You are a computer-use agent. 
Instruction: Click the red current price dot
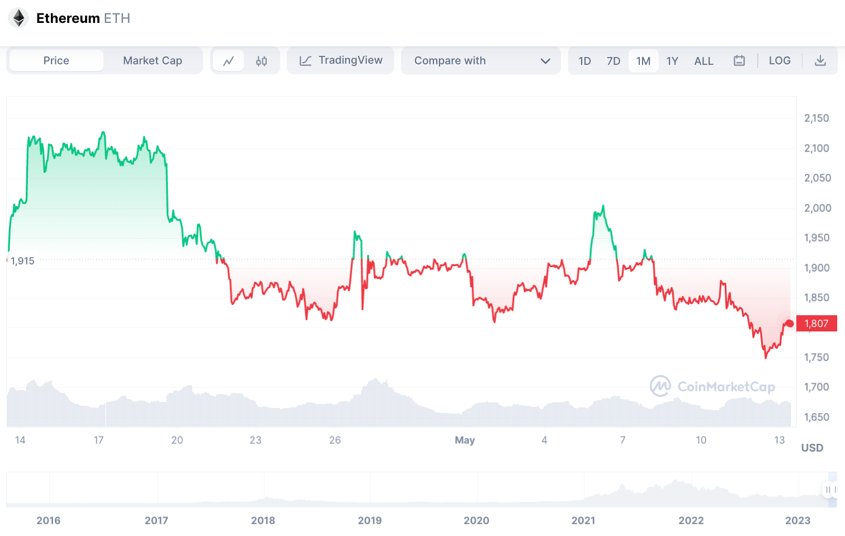(x=790, y=324)
